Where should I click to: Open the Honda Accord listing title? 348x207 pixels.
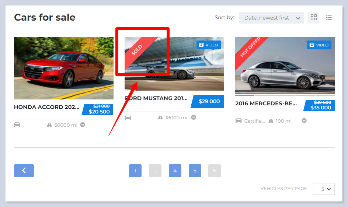pyautogui.click(x=46, y=107)
